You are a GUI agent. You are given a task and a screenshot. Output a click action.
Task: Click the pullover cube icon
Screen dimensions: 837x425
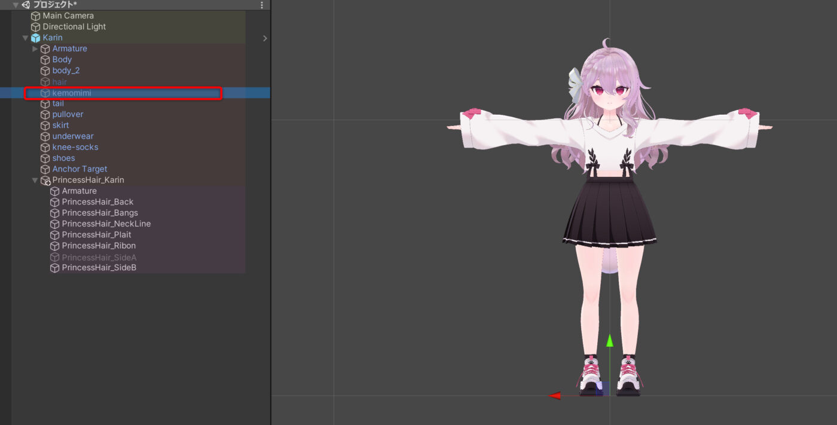point(45,114)
